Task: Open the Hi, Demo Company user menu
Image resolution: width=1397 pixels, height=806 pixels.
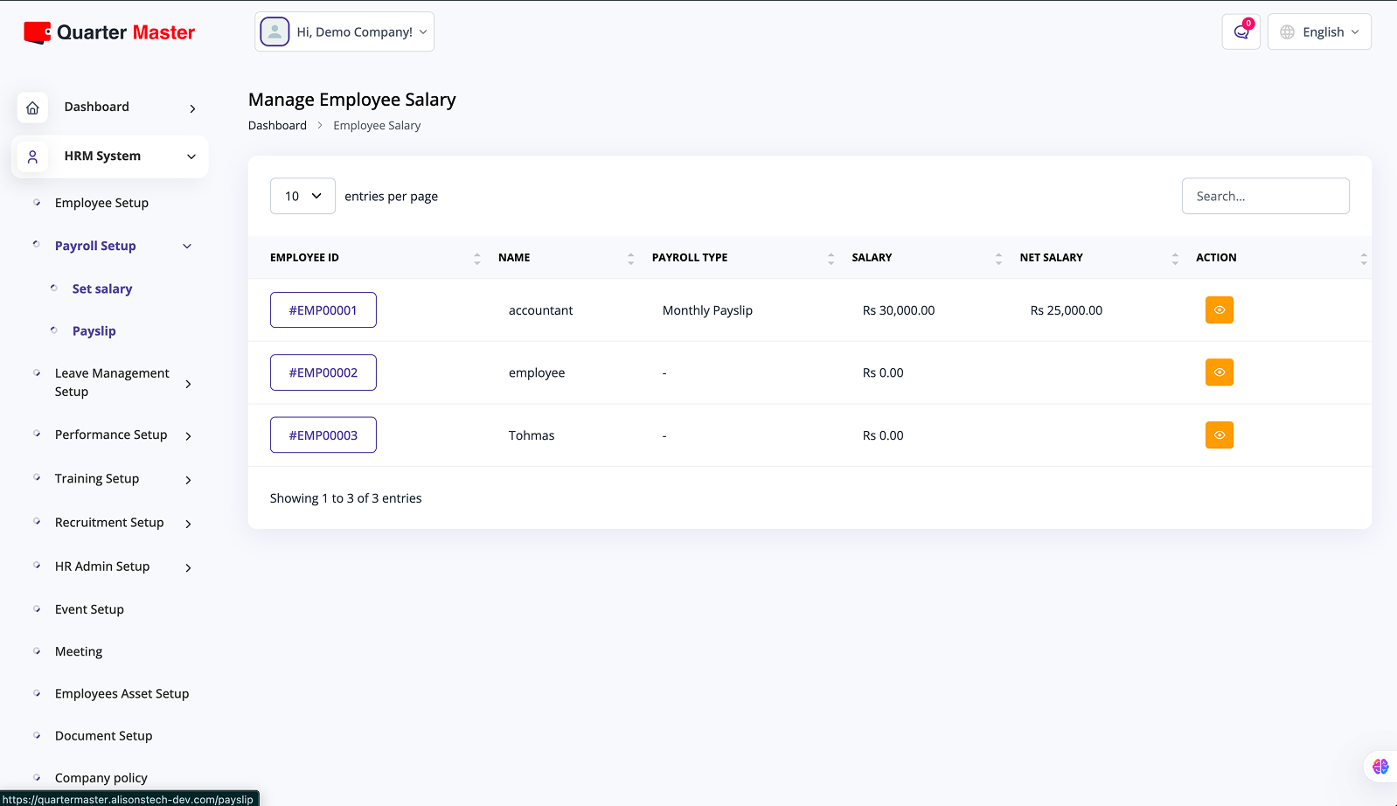Action: (344, 32)
